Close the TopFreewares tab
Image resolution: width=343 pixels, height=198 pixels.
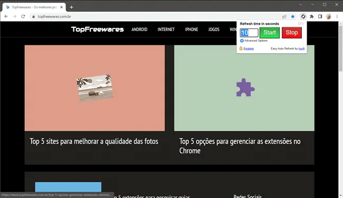pos(61,7)
